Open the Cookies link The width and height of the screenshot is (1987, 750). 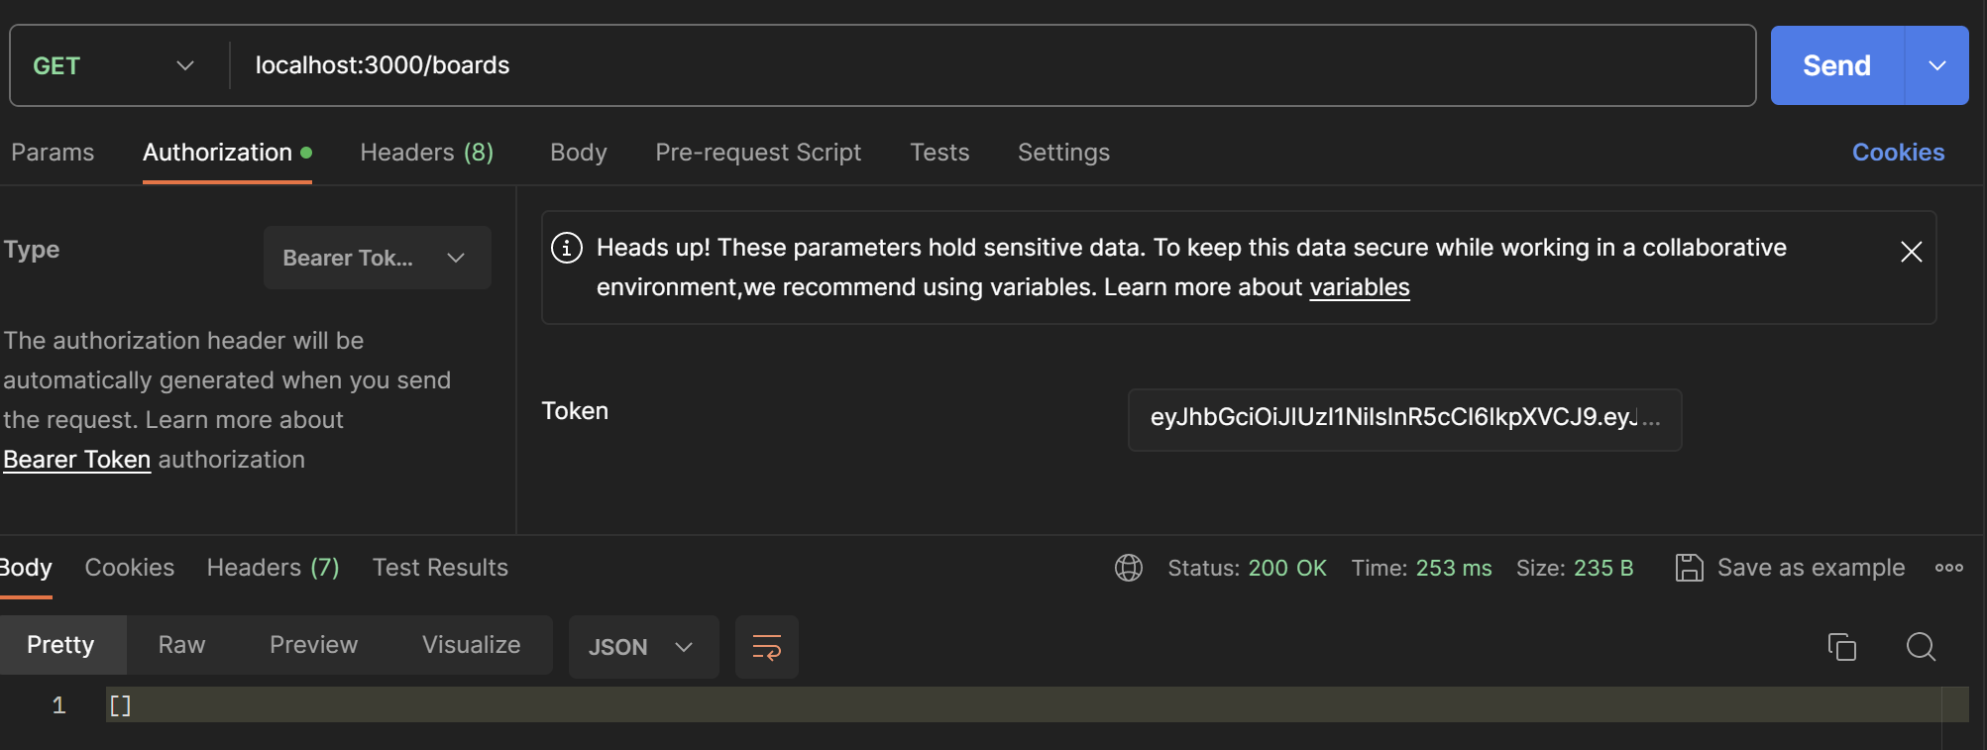1898,153
